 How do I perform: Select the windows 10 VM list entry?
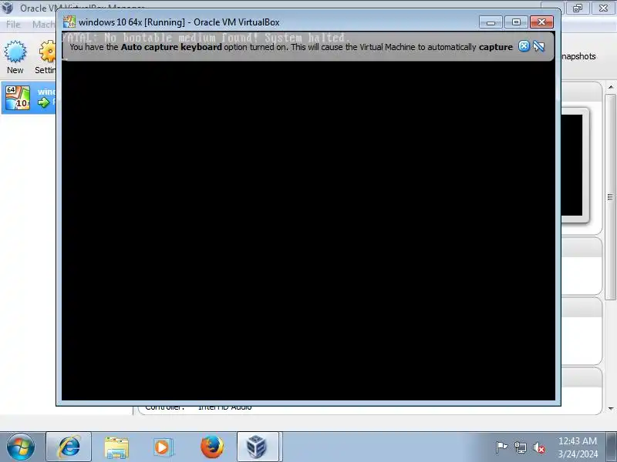point(29,98)
